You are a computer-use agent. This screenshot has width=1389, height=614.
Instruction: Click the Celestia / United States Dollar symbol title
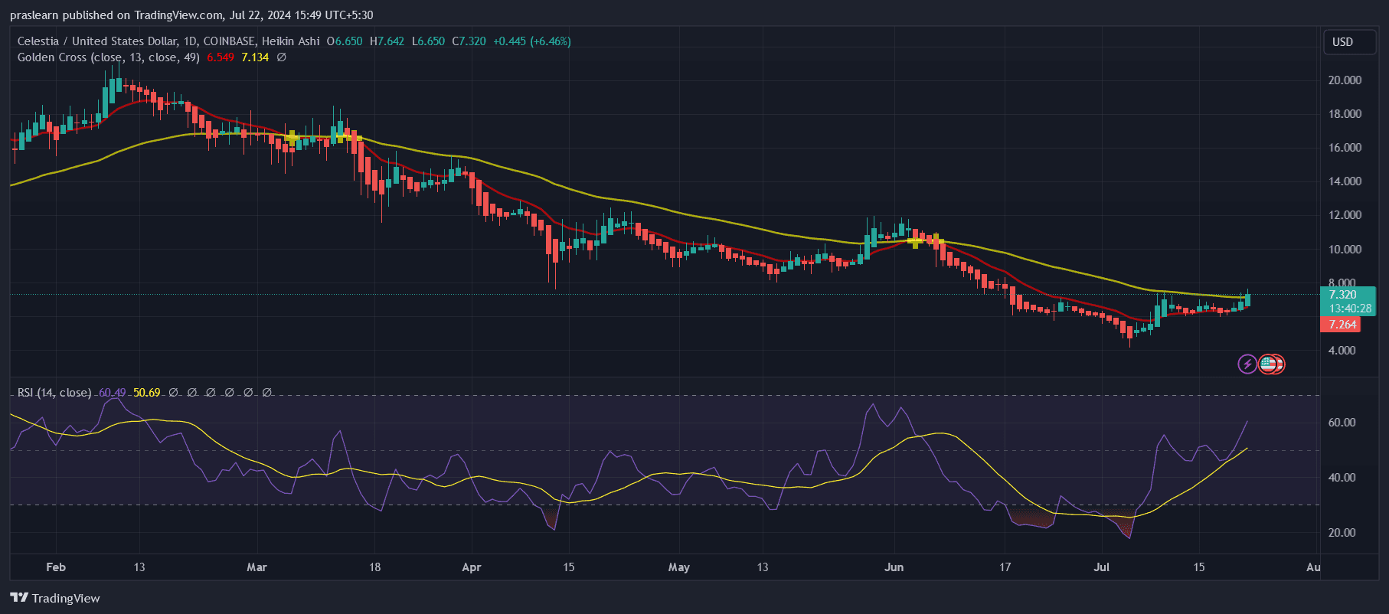[97, 41]
